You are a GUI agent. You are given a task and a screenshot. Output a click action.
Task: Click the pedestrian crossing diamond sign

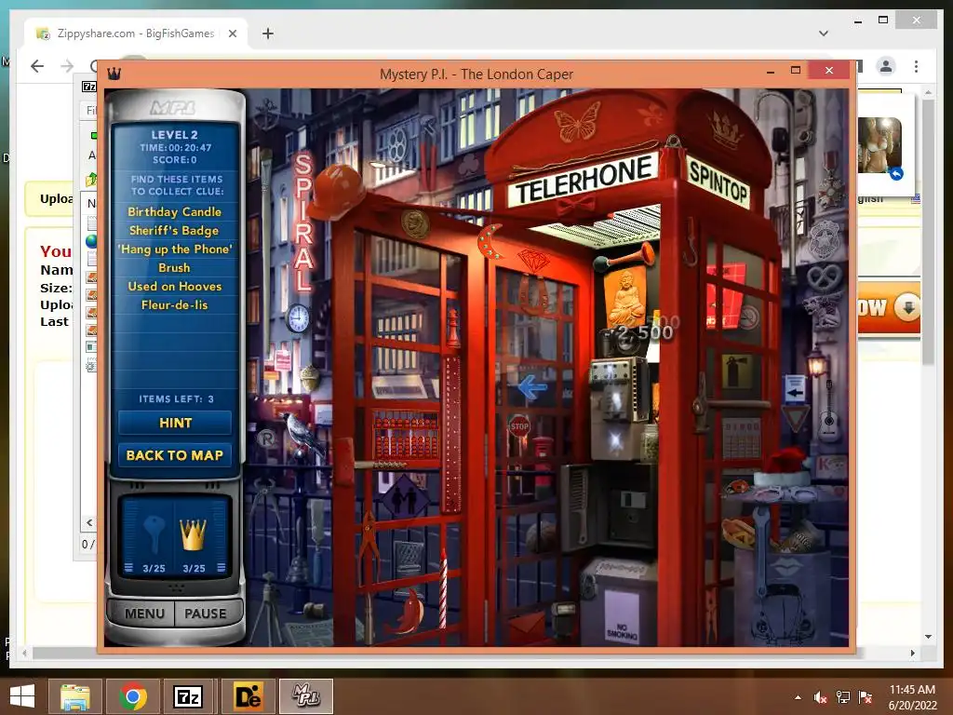tap(405, 497)
